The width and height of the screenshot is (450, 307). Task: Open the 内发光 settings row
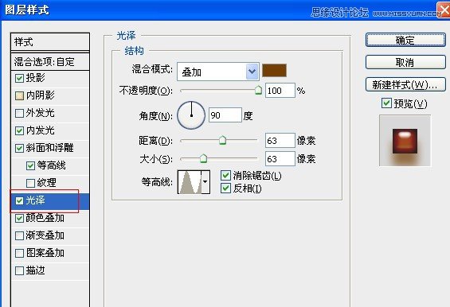point(50,130)
